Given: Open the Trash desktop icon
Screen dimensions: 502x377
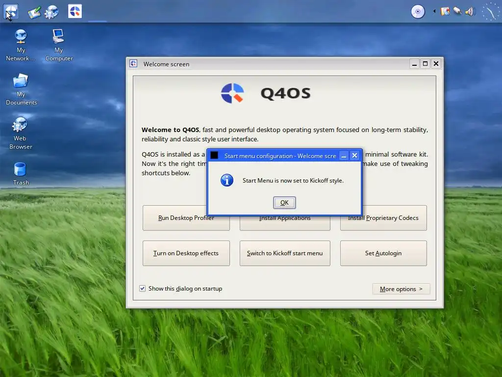Looking at the screenshot, I should tap(21, 173).
